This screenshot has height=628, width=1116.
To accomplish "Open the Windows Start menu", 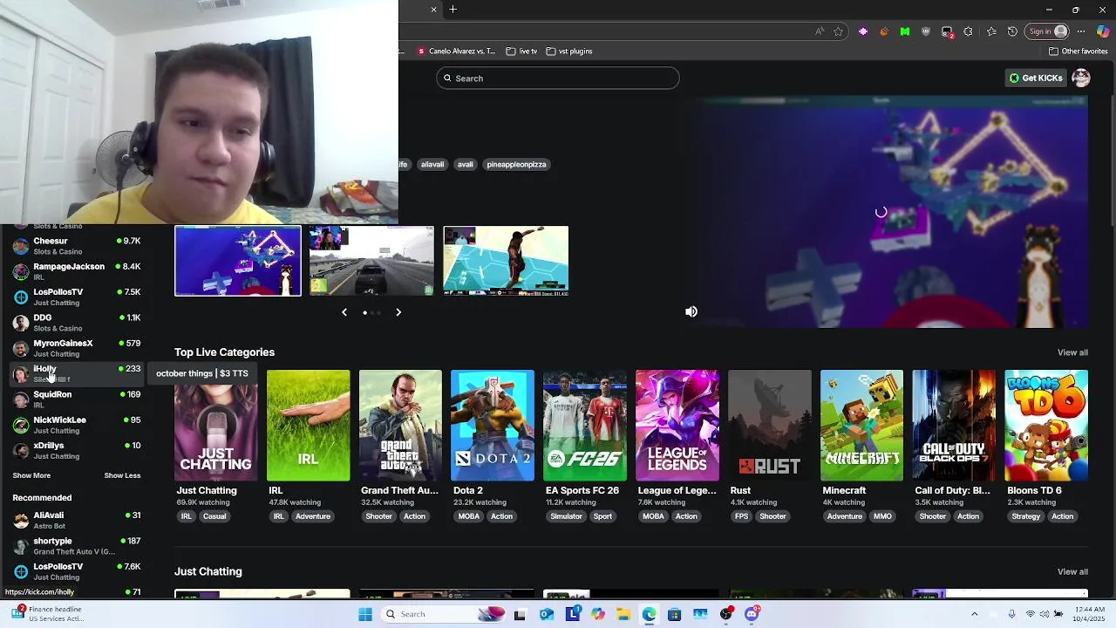I will [x=365, y=614].
